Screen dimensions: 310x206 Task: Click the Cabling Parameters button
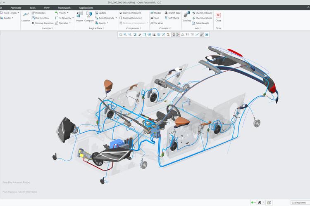(x=131, y=18)
